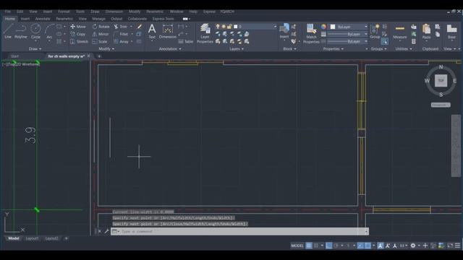Screen dimensions: 463x260
Task: Click the white ByLayer color swatch
Action: (333, 27)
